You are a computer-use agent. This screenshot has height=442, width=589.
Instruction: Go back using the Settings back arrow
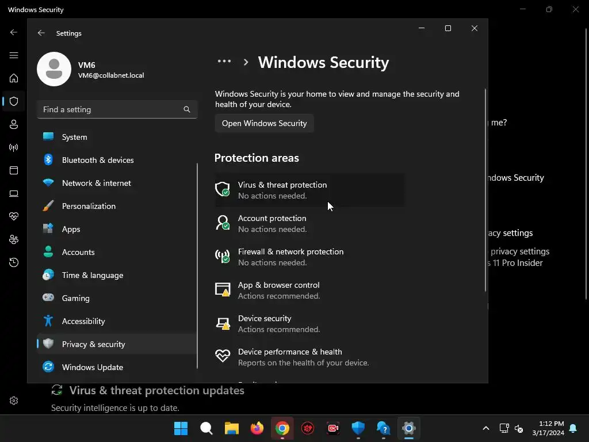click(41, 33)
